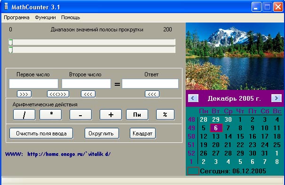This screenshot has width=285, height=185.
Task: Click the >>> button under Первое число
Action: (24, 94)
